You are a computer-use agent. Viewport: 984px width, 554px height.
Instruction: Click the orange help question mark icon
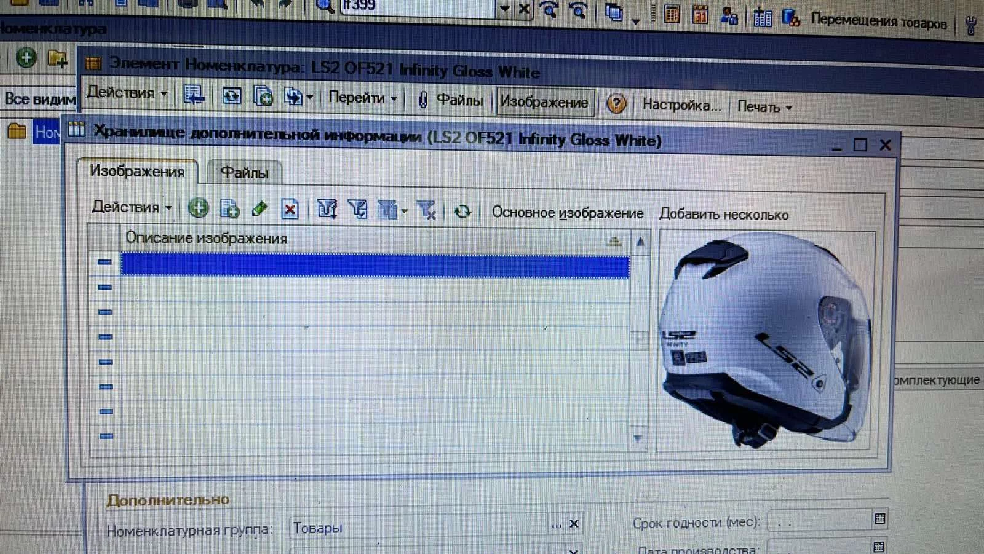click(x=616, y=103)
